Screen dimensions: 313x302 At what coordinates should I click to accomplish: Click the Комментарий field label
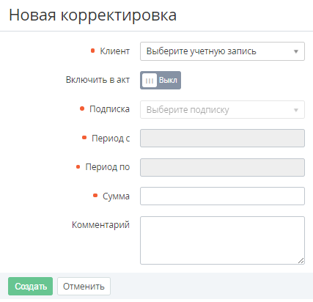[x=100, y=225]
